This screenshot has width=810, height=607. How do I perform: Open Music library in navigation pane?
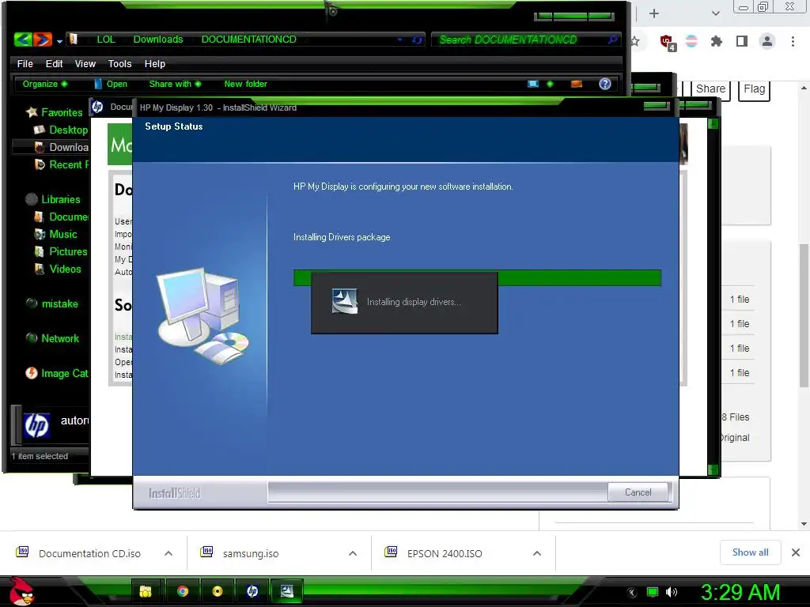(55, 234)
